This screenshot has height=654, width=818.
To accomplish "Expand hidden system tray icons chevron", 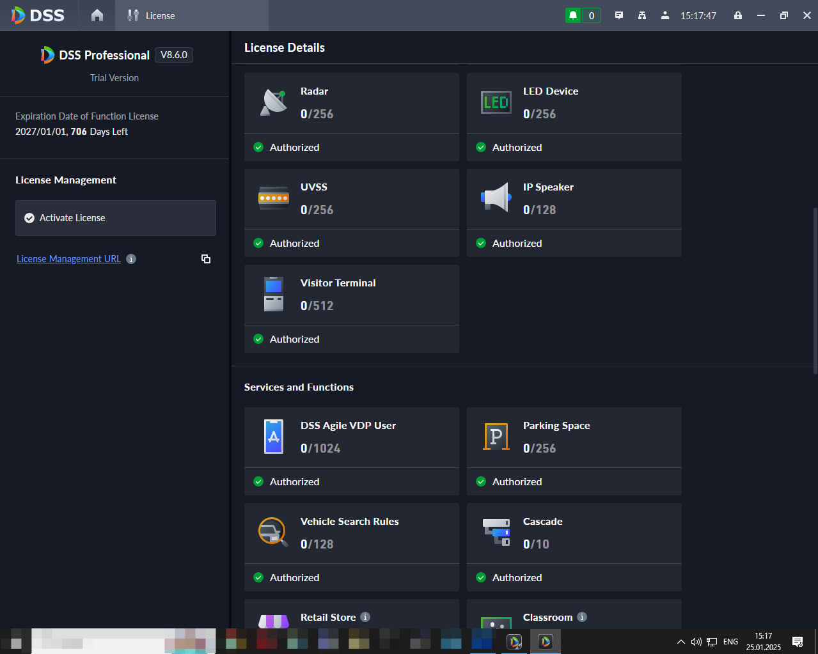I will [x=681, y=642].
